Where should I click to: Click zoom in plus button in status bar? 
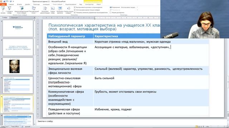pyautogui.click(x=224, y=127)
